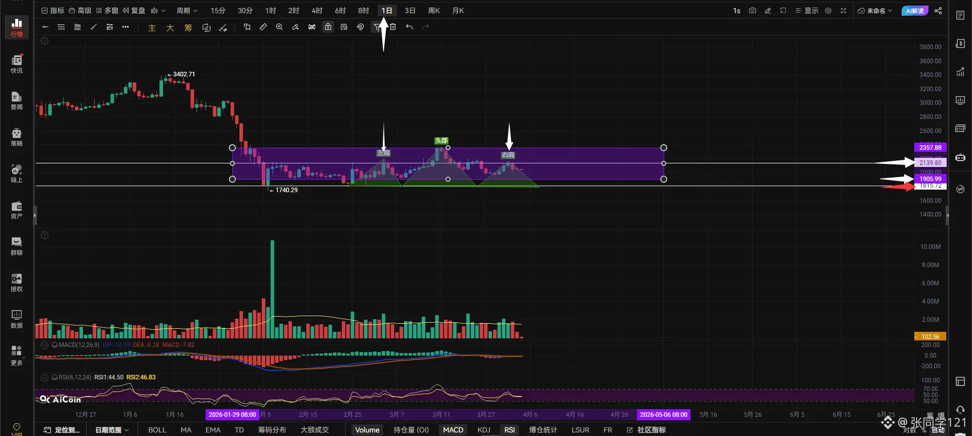Open the 更多 more apps section
Screen dimensions: 972x436
[x=17, y=355]
